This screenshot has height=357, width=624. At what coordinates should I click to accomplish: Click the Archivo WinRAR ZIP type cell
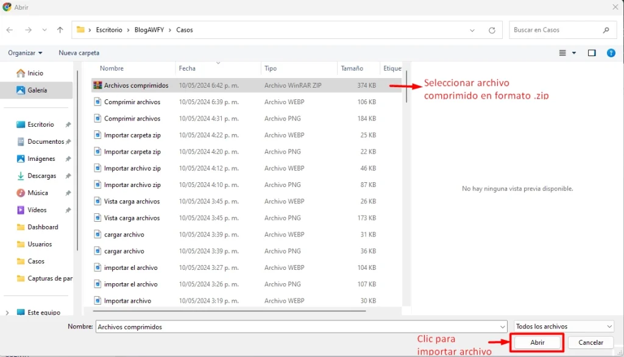pos(293,85)
